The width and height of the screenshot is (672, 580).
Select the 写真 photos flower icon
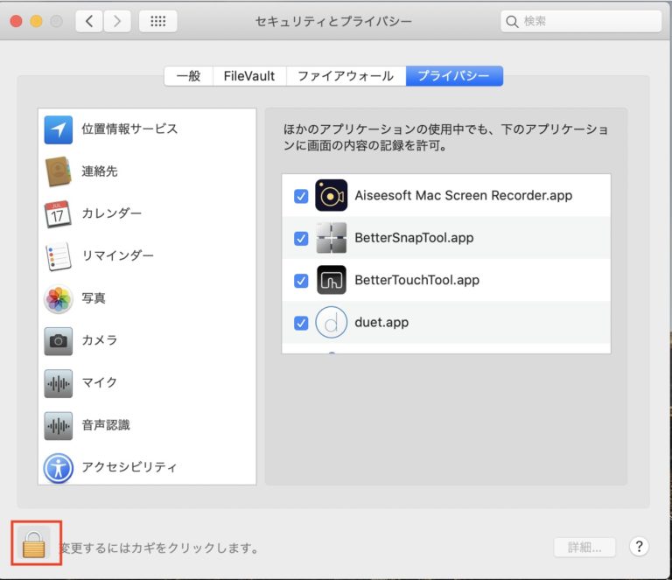(59, 298)
